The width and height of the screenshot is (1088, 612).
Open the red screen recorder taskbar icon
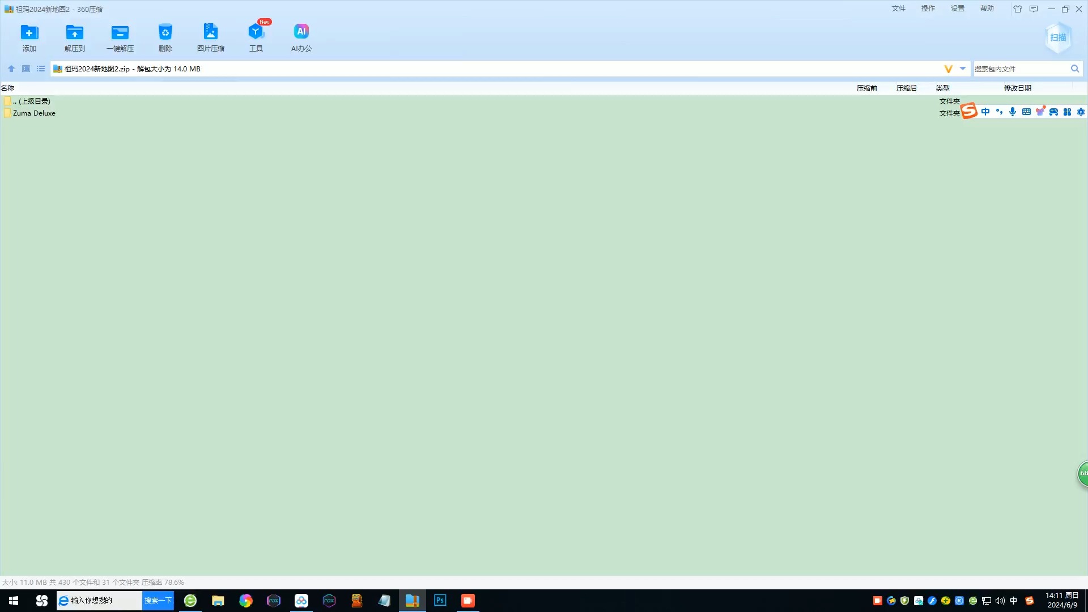pyautogui.click(x=468, y=601)
